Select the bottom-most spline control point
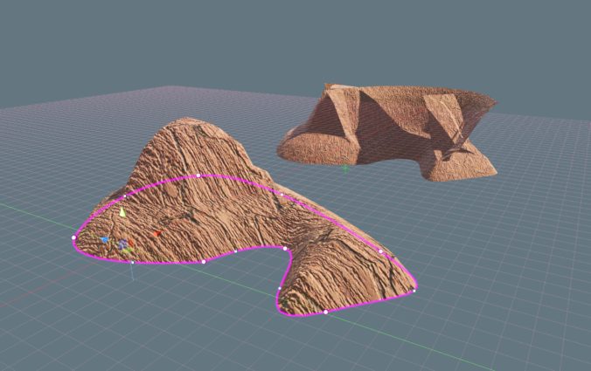591x371 pixels. click(x=326, y=312)
